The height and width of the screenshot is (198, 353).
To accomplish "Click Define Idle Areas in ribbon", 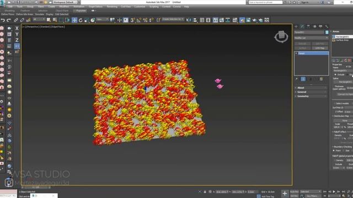I will point(24,14).
